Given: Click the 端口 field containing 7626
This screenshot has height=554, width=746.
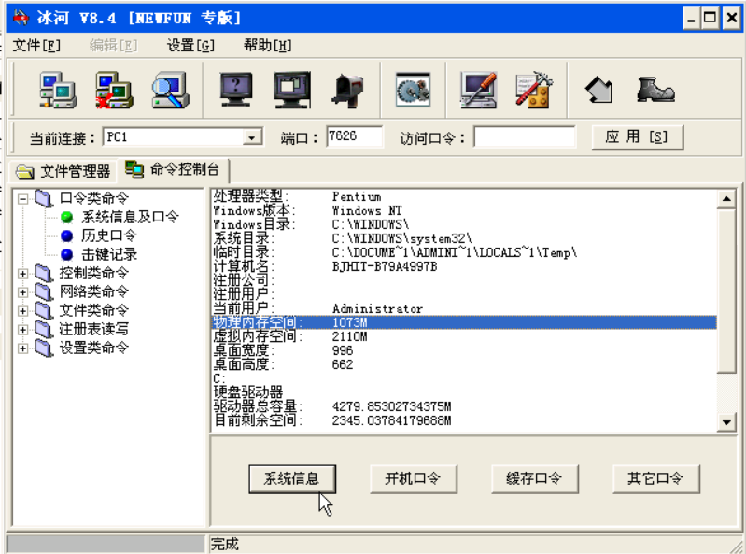Looking at the screenshot, I should click(x=355, y=137).
